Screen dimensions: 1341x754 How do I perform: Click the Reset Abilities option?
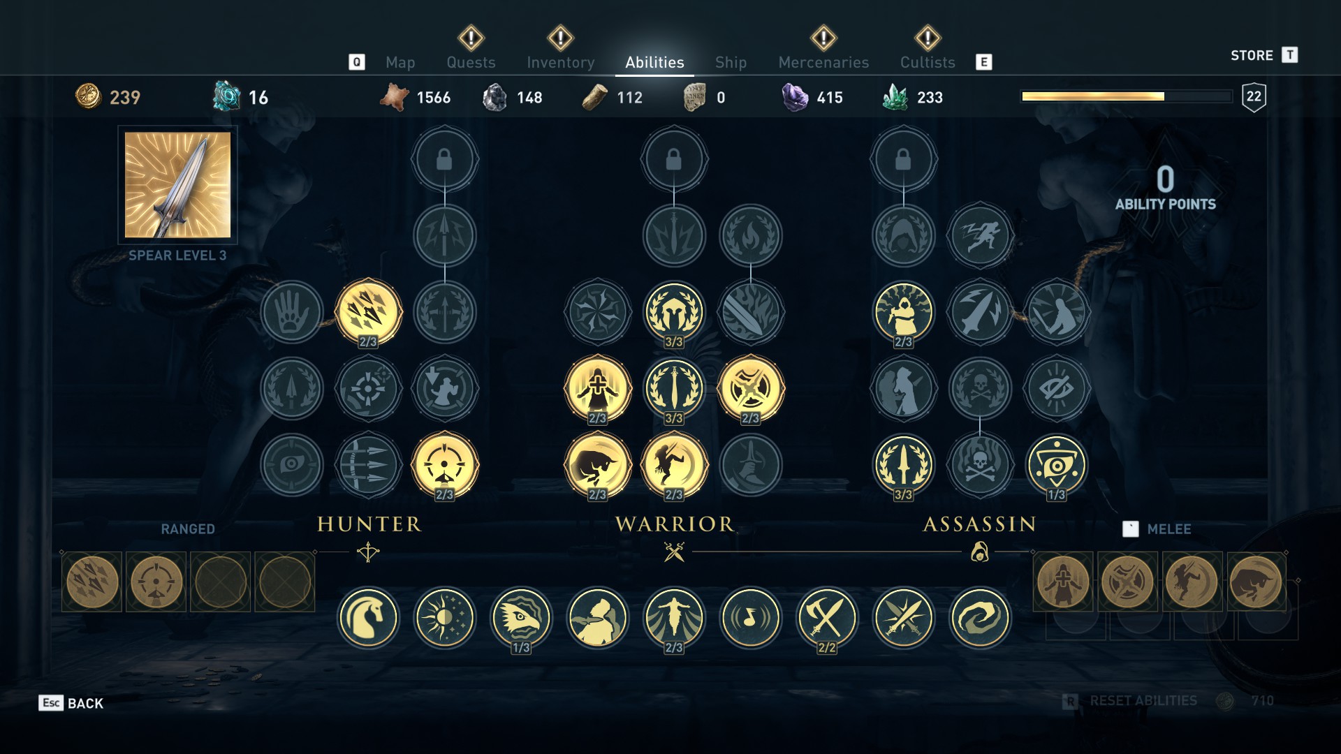tap(1143, 701)
